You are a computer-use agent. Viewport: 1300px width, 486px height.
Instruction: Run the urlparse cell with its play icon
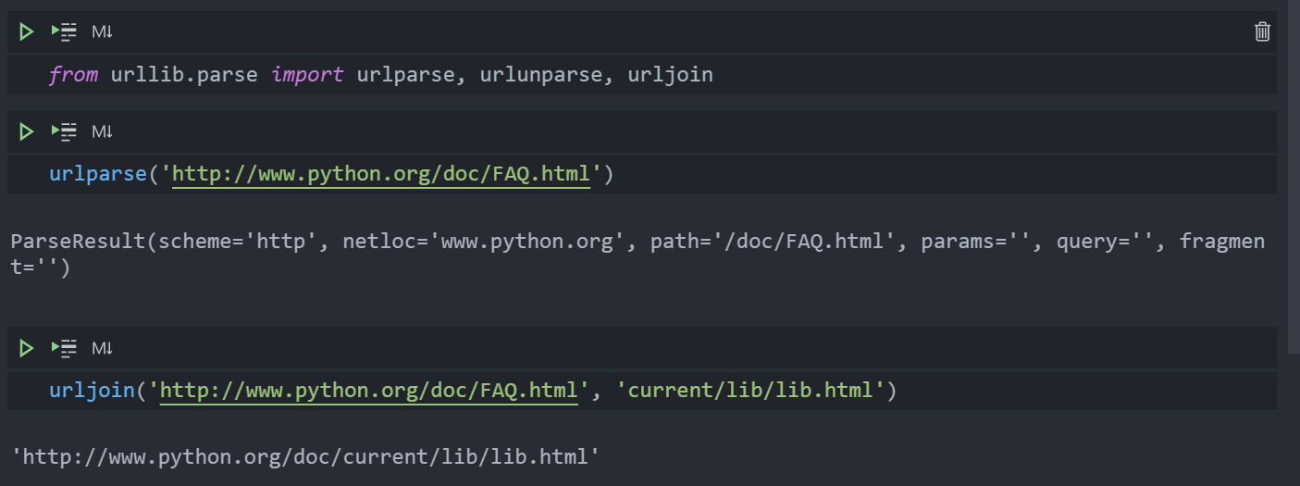[26, 132]
